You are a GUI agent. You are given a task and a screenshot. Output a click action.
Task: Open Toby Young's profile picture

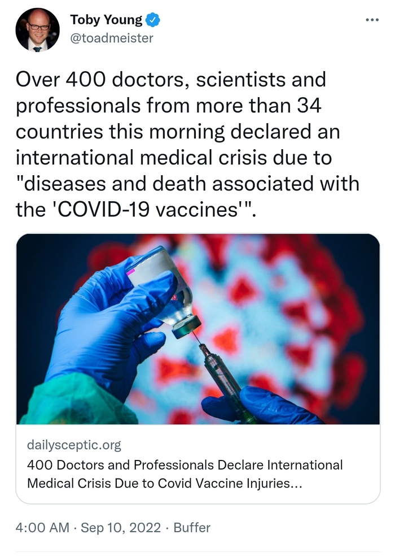point(38,30)
